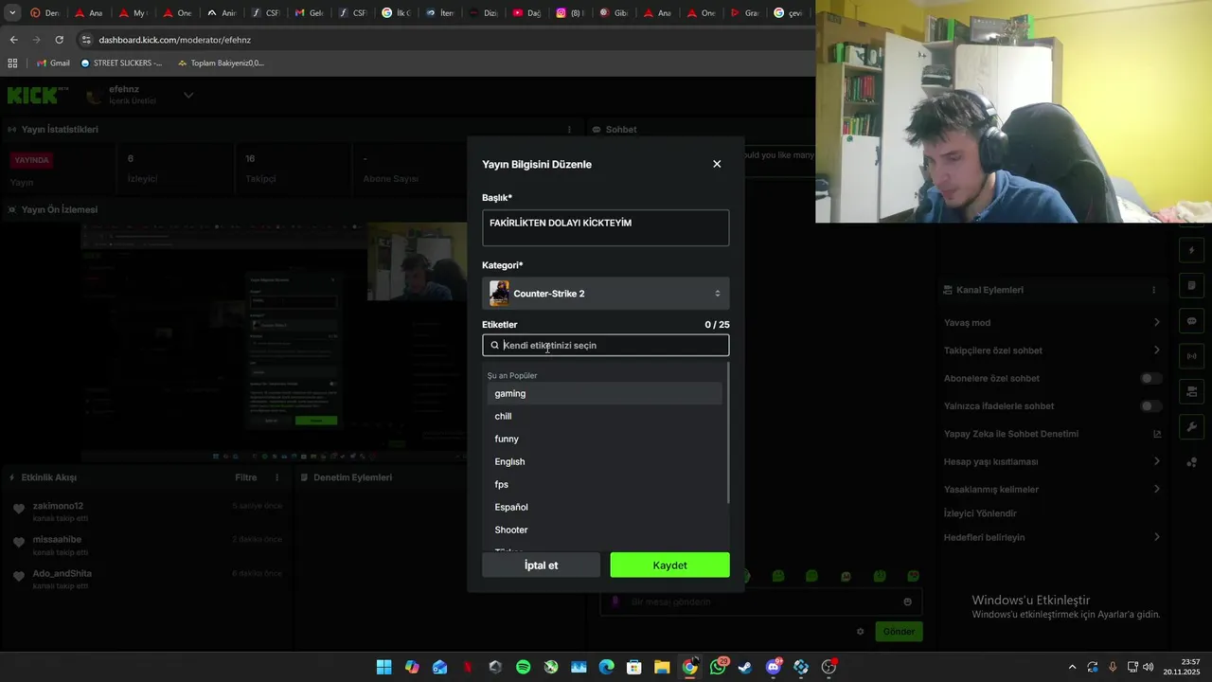
Task: Open File Explorer from taskbar
Action: click(x=662, y=667)
